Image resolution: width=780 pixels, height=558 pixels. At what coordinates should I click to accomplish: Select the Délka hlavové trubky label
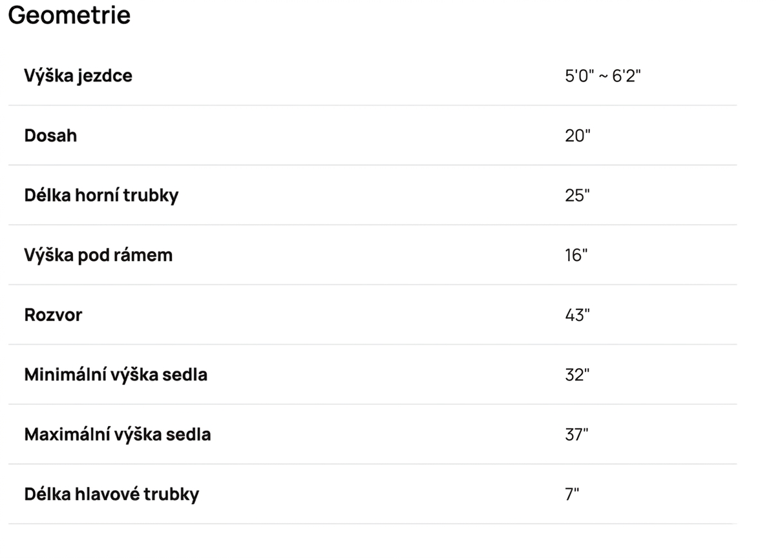(112, 494)
